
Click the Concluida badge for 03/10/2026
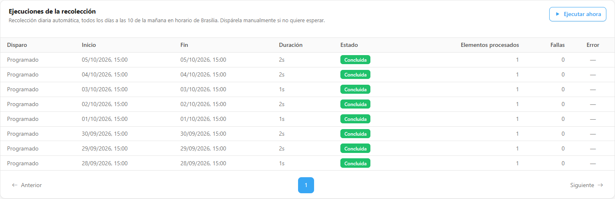click(355, 89)
